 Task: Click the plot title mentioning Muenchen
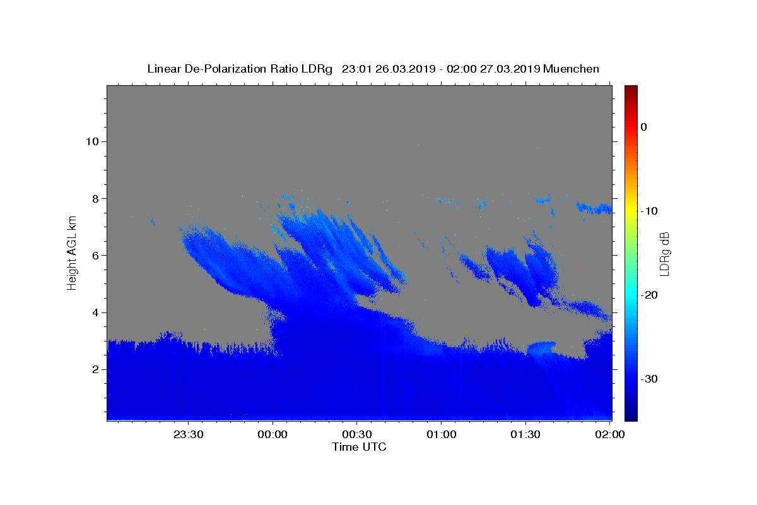[x=373, y=69]
